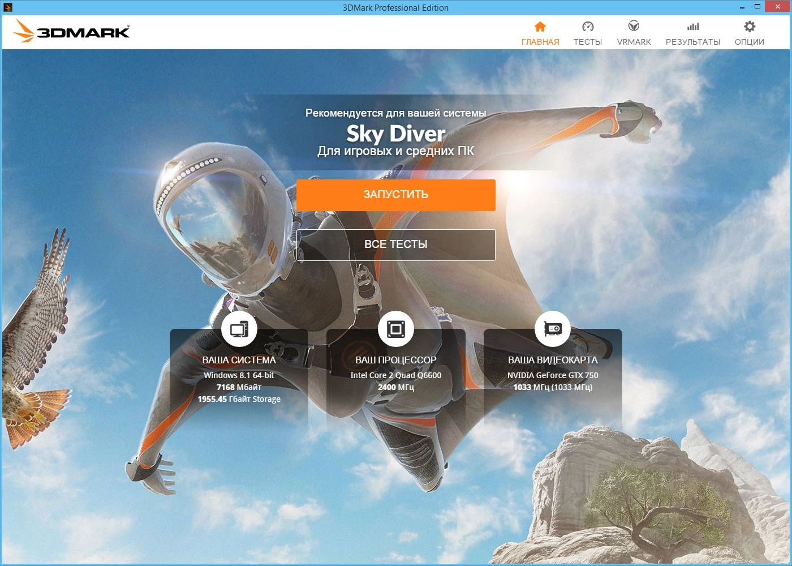Image resolution: width=792 pixels, height=566 pixels.
Task: Switch to the ГЛАВНАЯ tab label
Action: [540, 42]
